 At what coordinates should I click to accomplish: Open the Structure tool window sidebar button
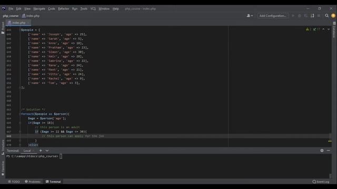pyautogui.click(x=3, y=148)
